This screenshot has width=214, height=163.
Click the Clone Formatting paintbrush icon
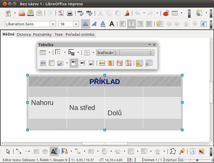[127, 13]
